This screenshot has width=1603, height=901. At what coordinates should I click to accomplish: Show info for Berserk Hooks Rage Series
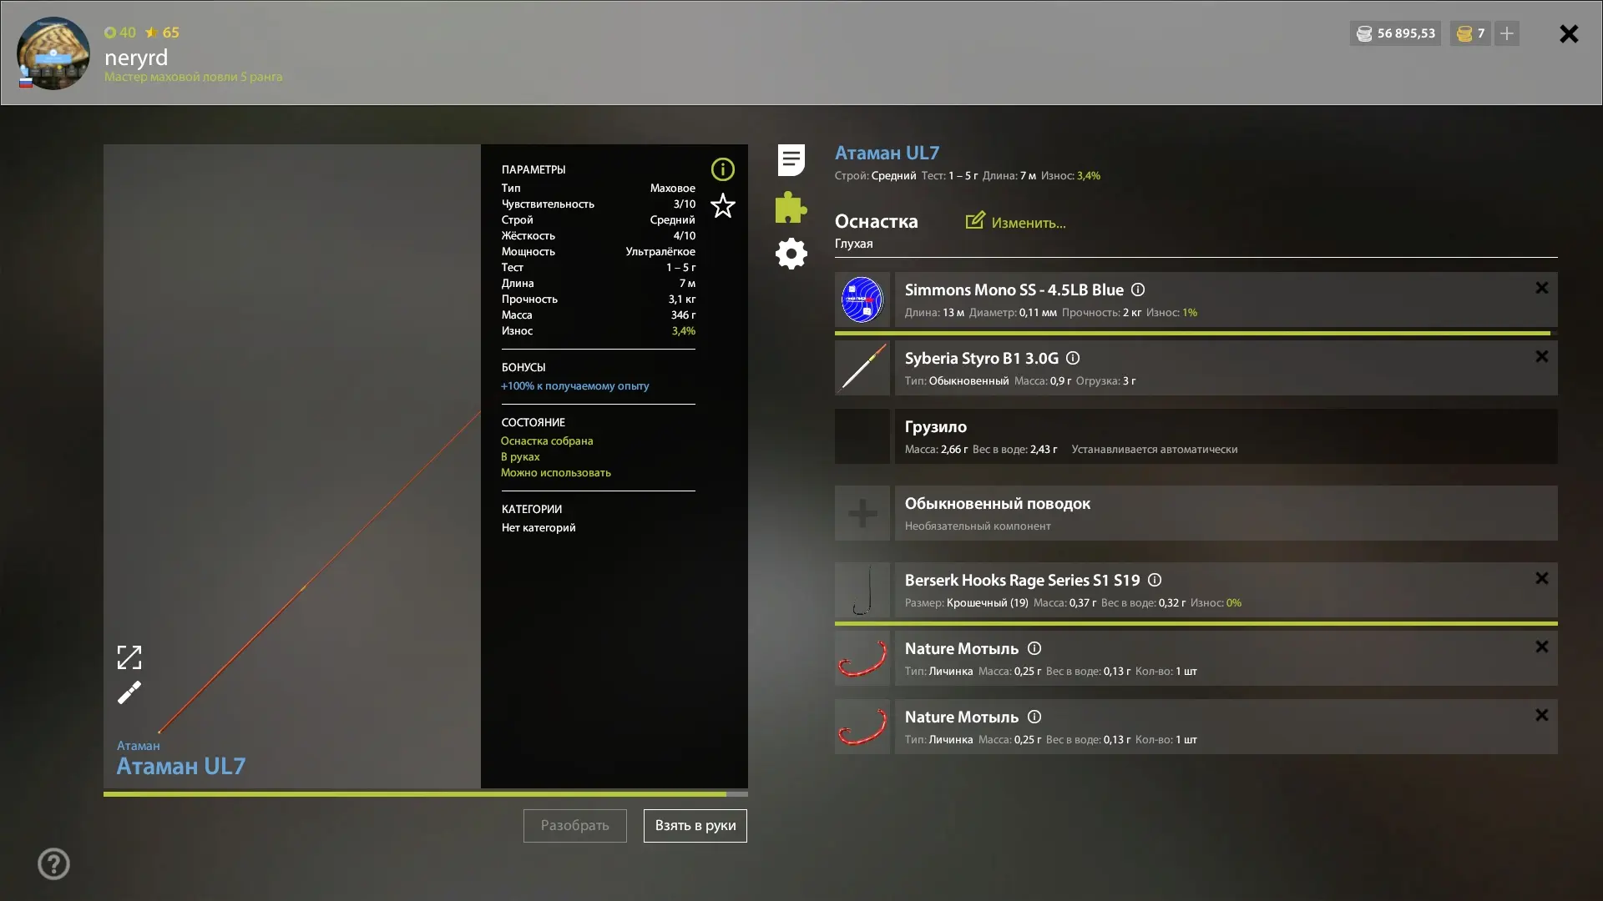pos(1155,580)
